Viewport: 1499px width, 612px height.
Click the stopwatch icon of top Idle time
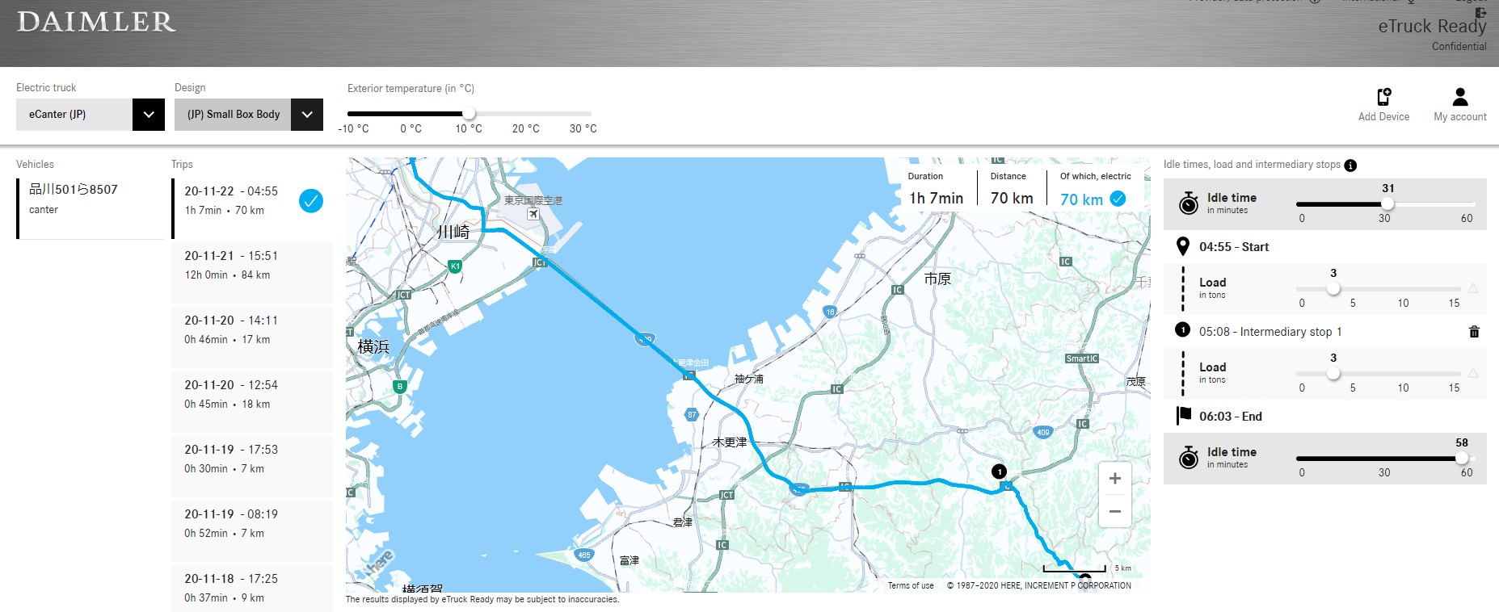(1188, 203)
